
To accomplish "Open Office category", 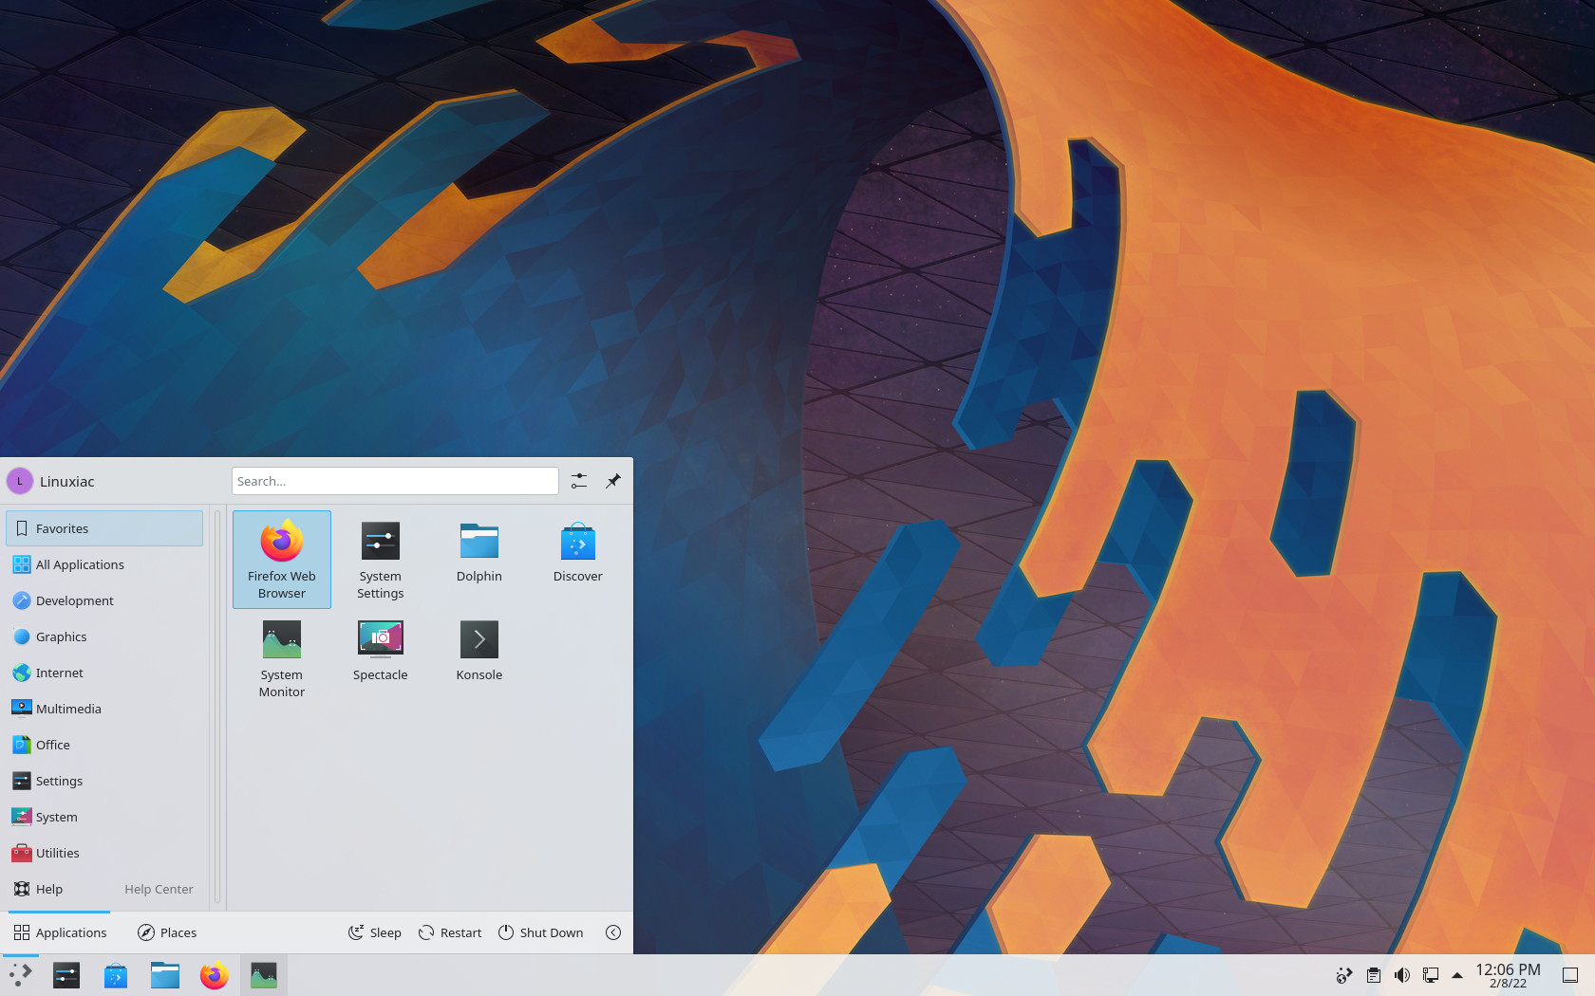I will coord(104,745).
